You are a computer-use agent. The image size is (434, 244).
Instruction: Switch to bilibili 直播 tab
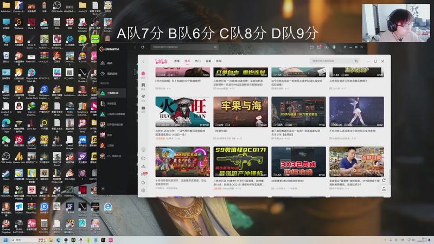point(177,61)
